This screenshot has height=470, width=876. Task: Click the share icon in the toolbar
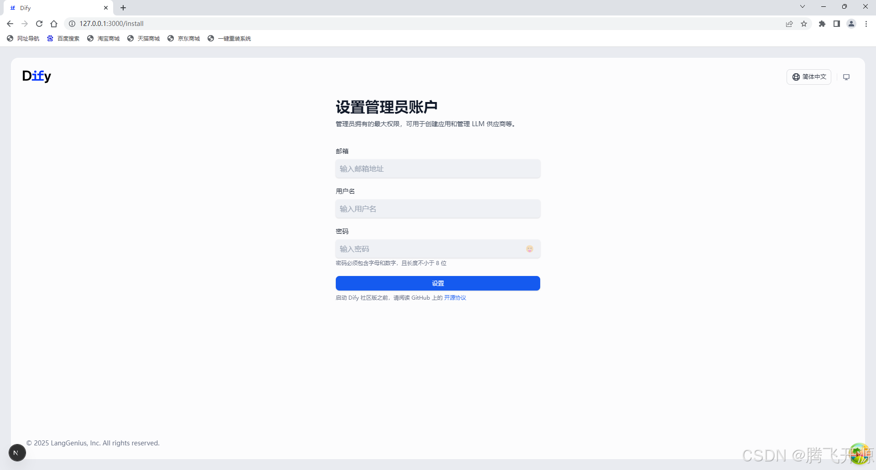pos(790,23)
